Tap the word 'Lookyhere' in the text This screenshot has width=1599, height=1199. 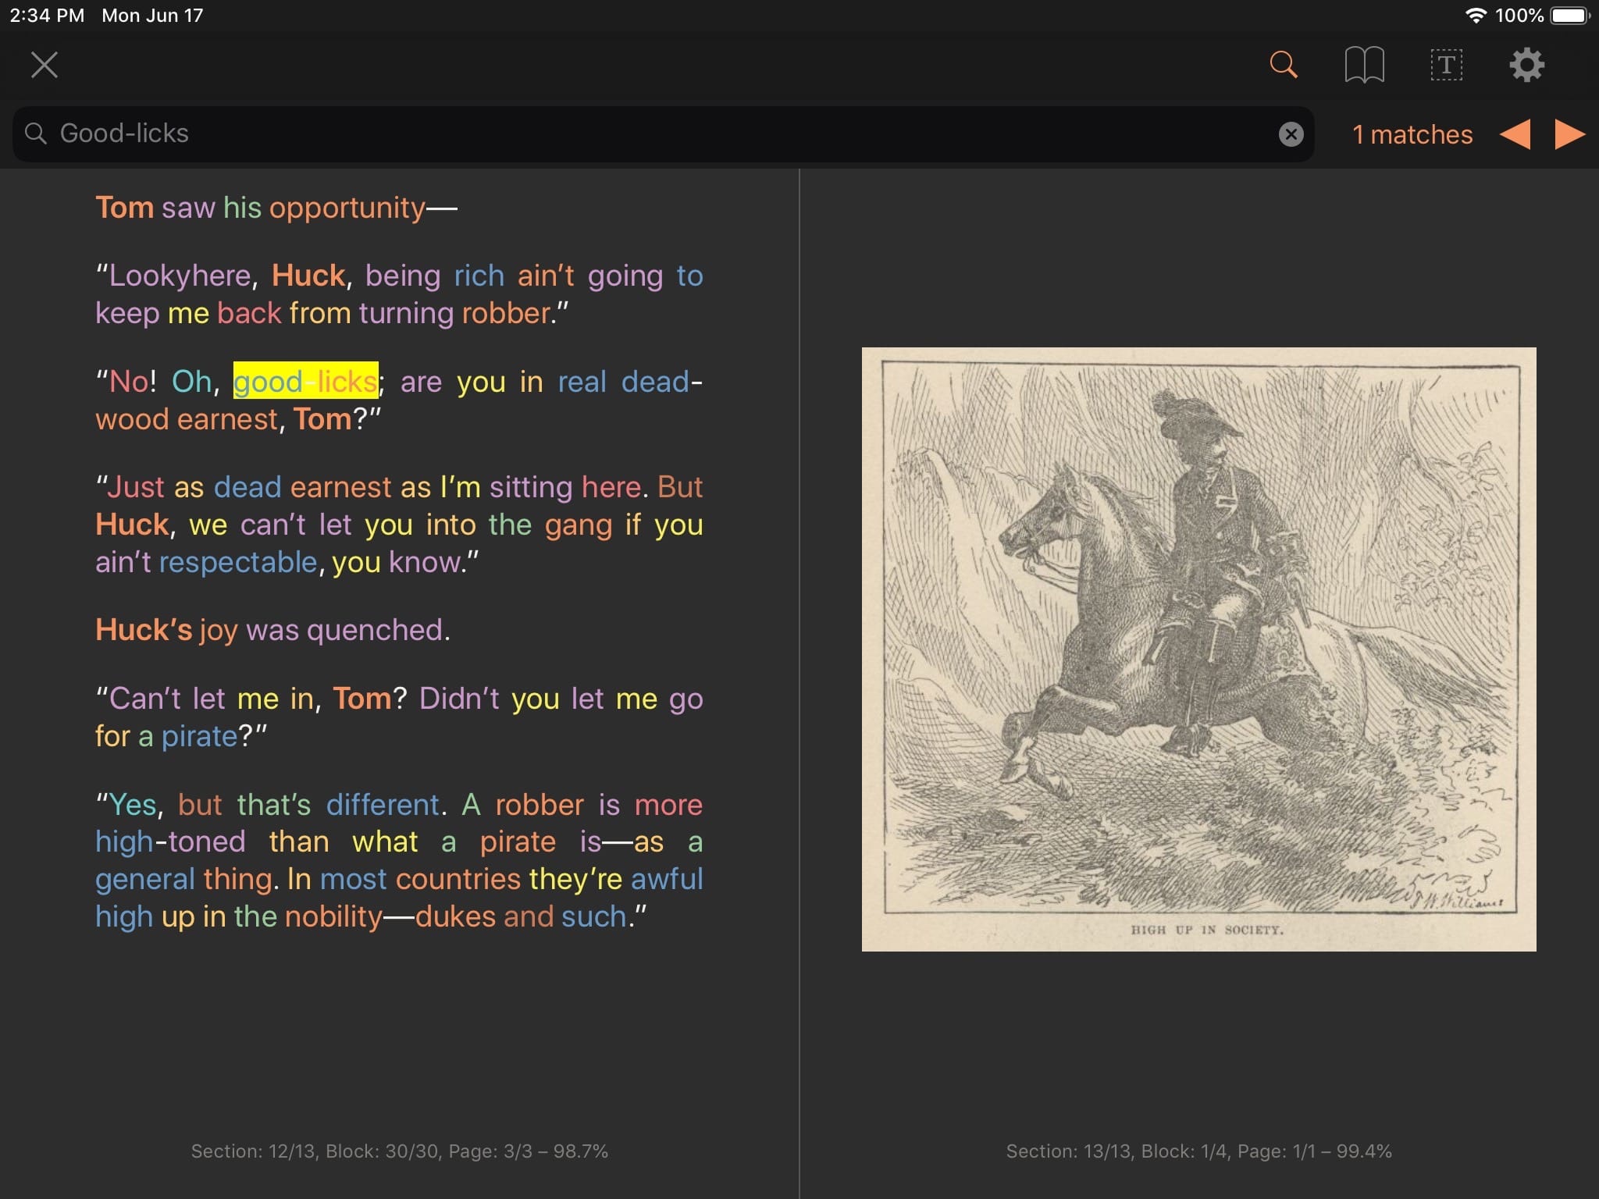click(179, 276)
